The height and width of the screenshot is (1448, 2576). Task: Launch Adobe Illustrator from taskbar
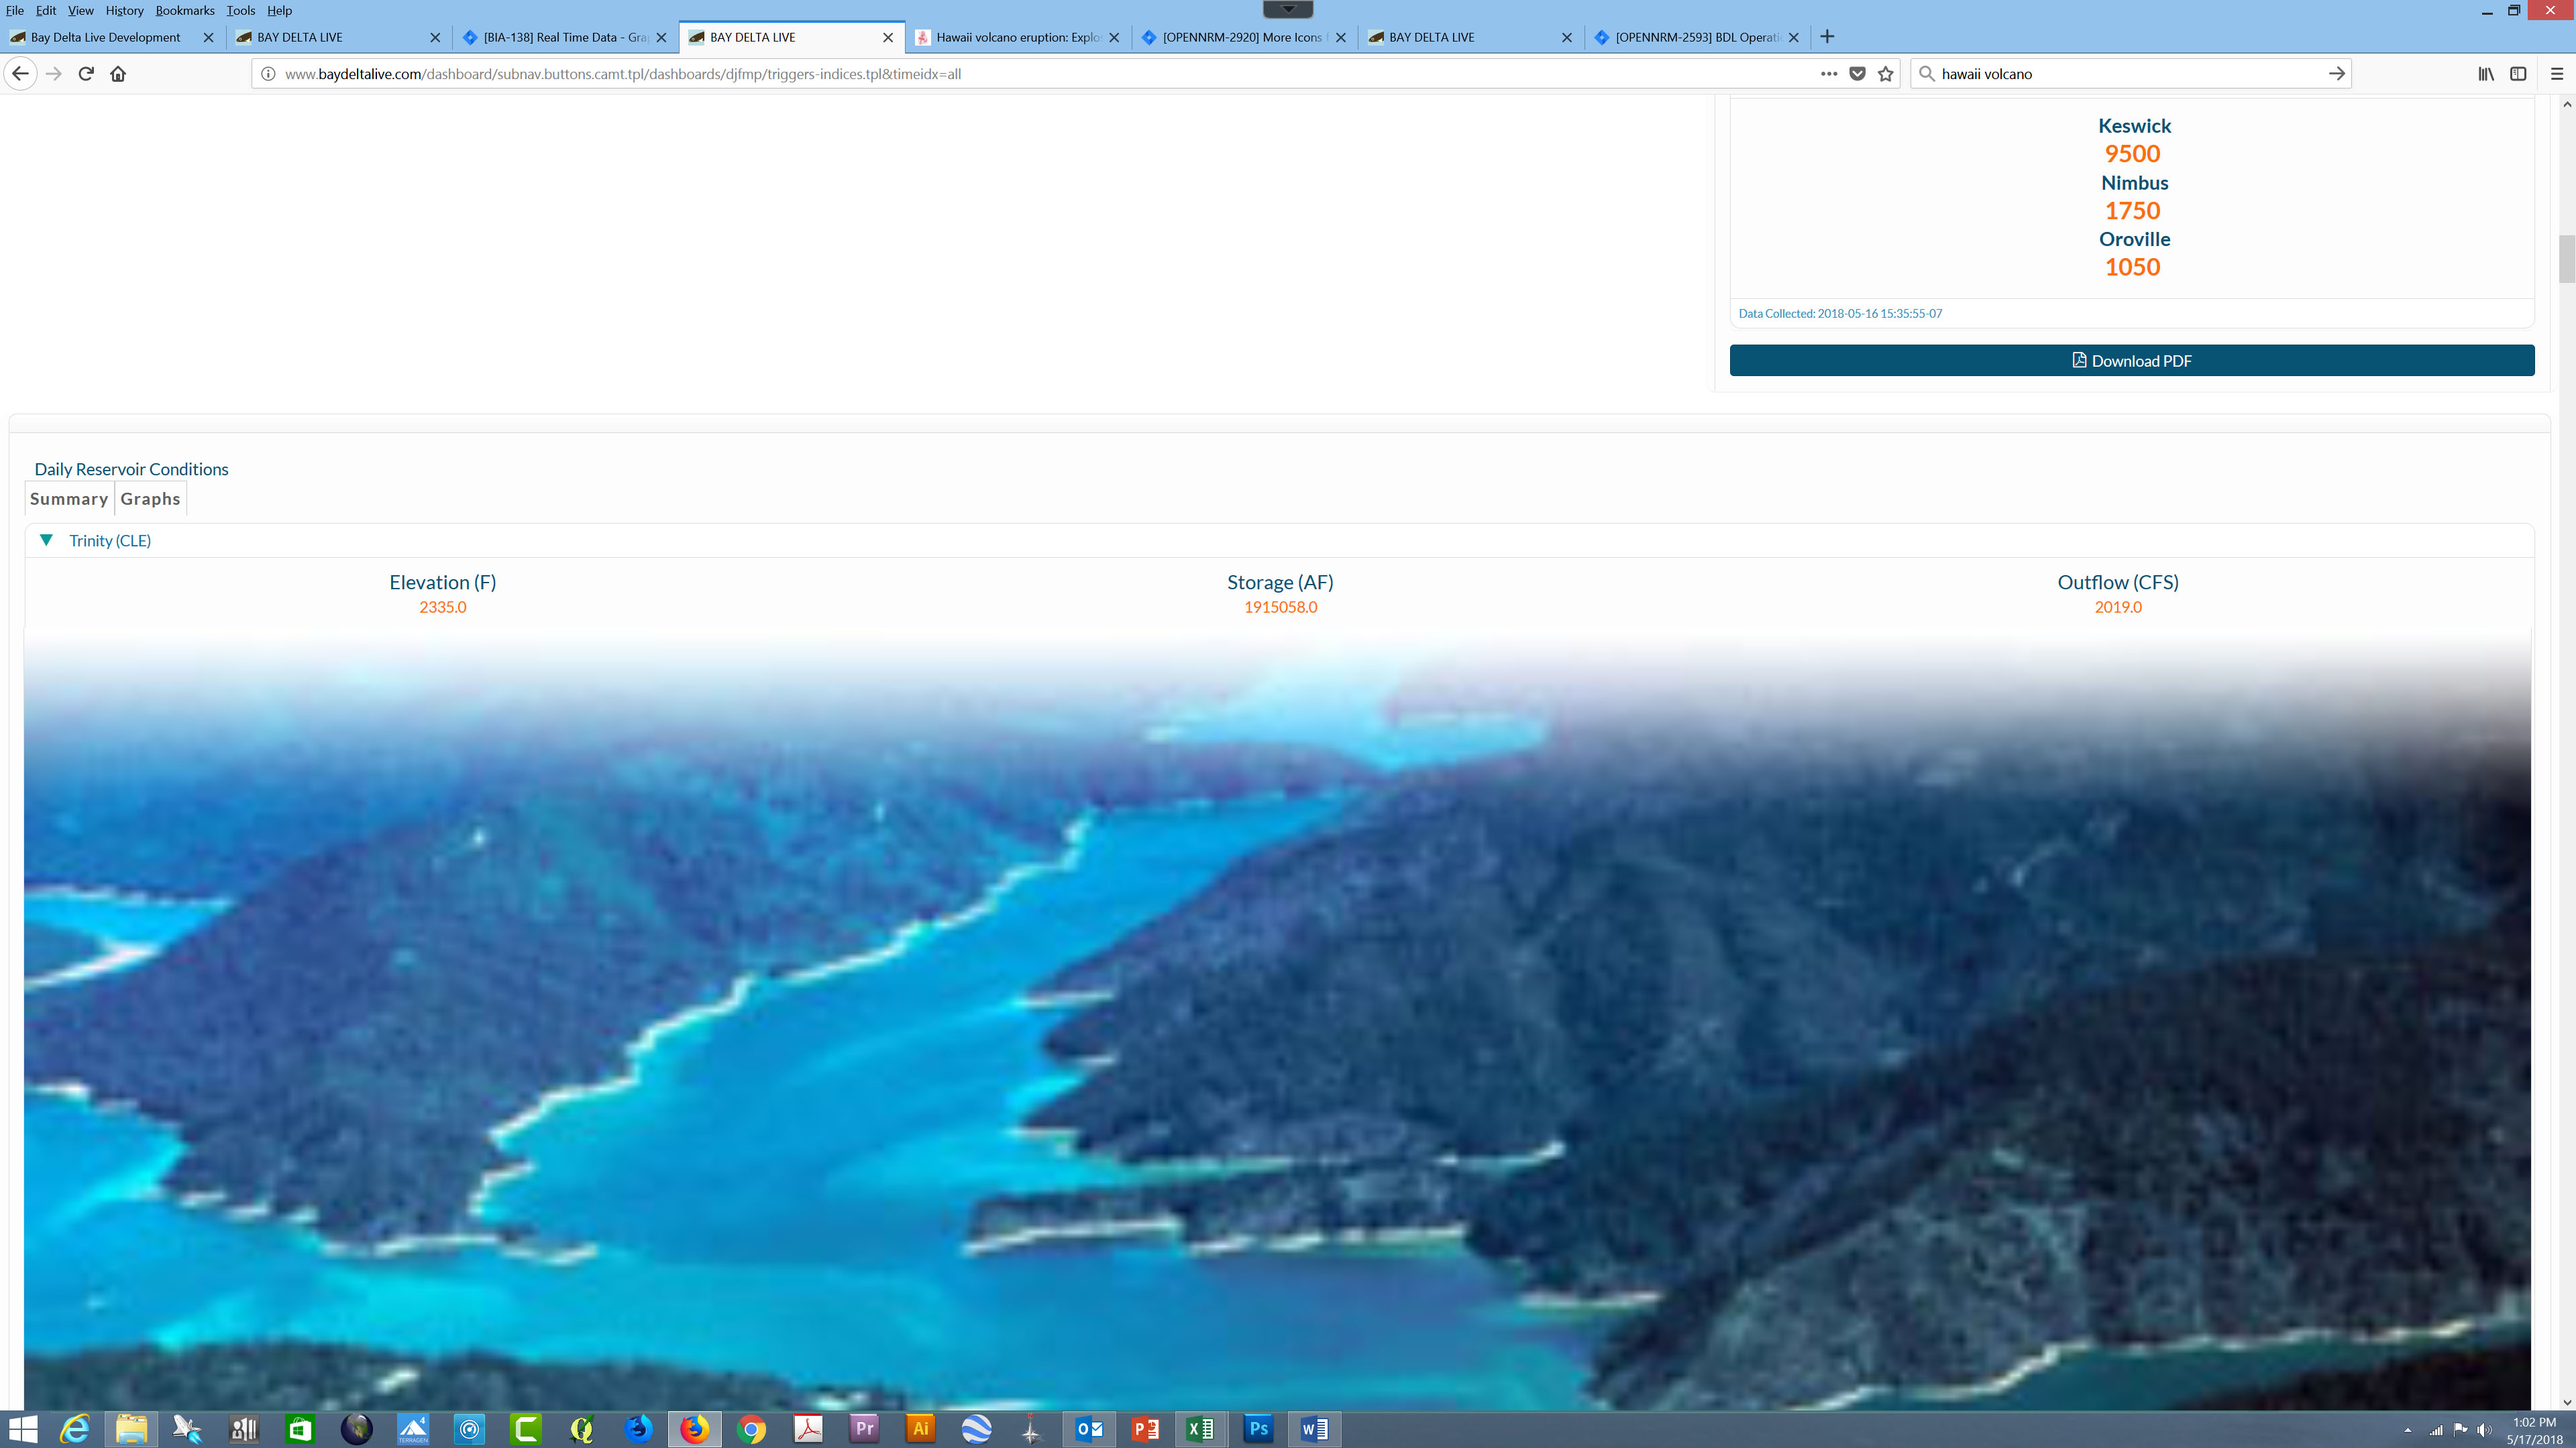921,1429
